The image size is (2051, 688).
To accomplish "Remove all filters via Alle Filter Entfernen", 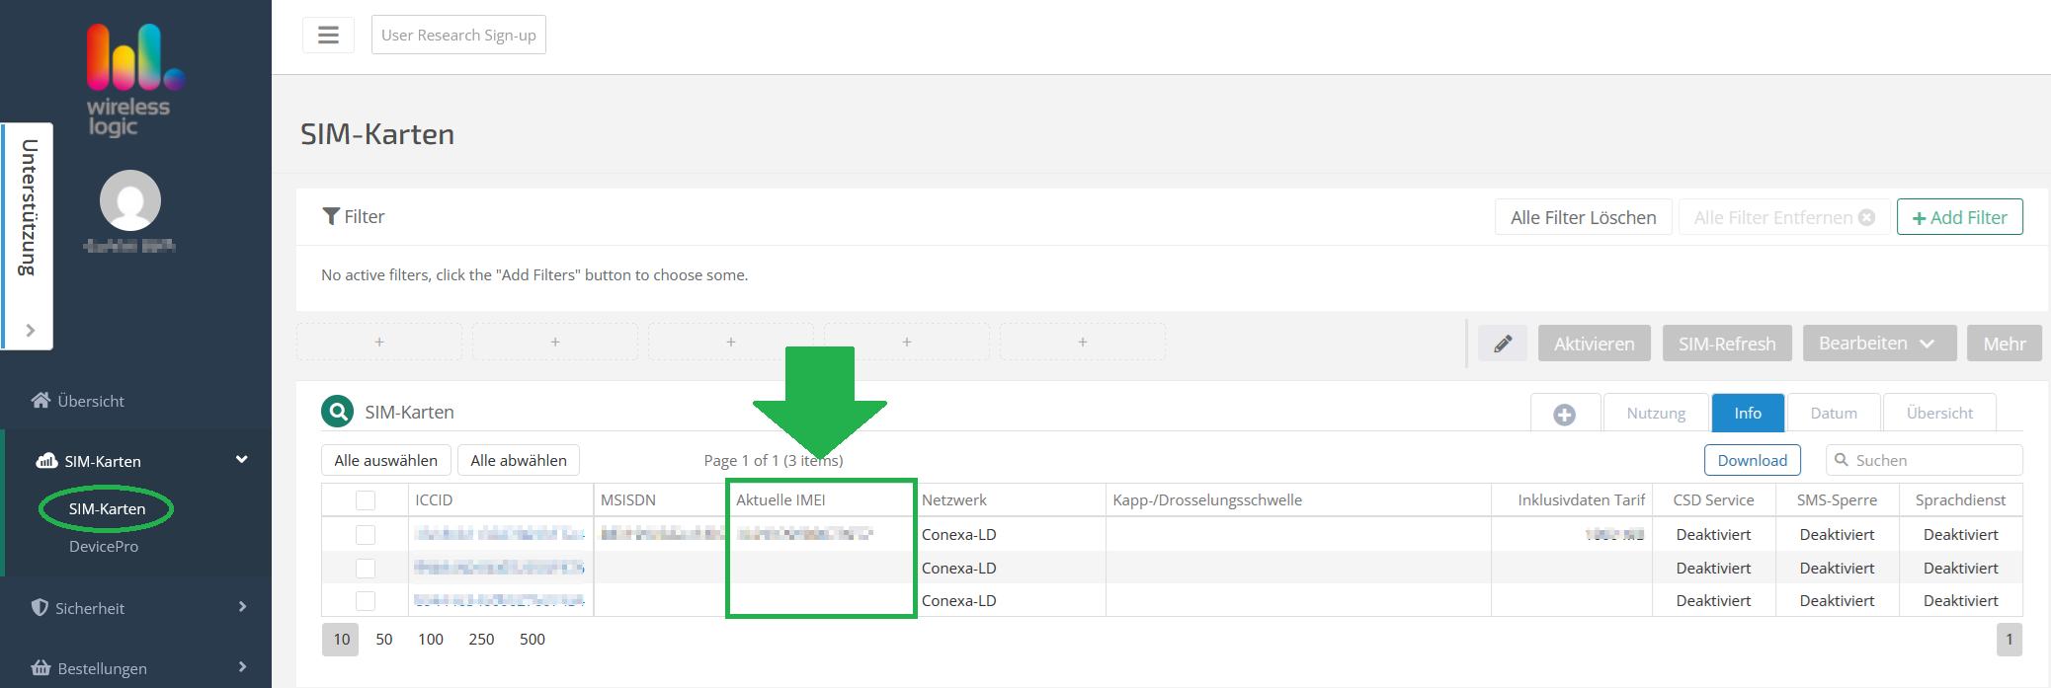I will tap(1783, 217).
